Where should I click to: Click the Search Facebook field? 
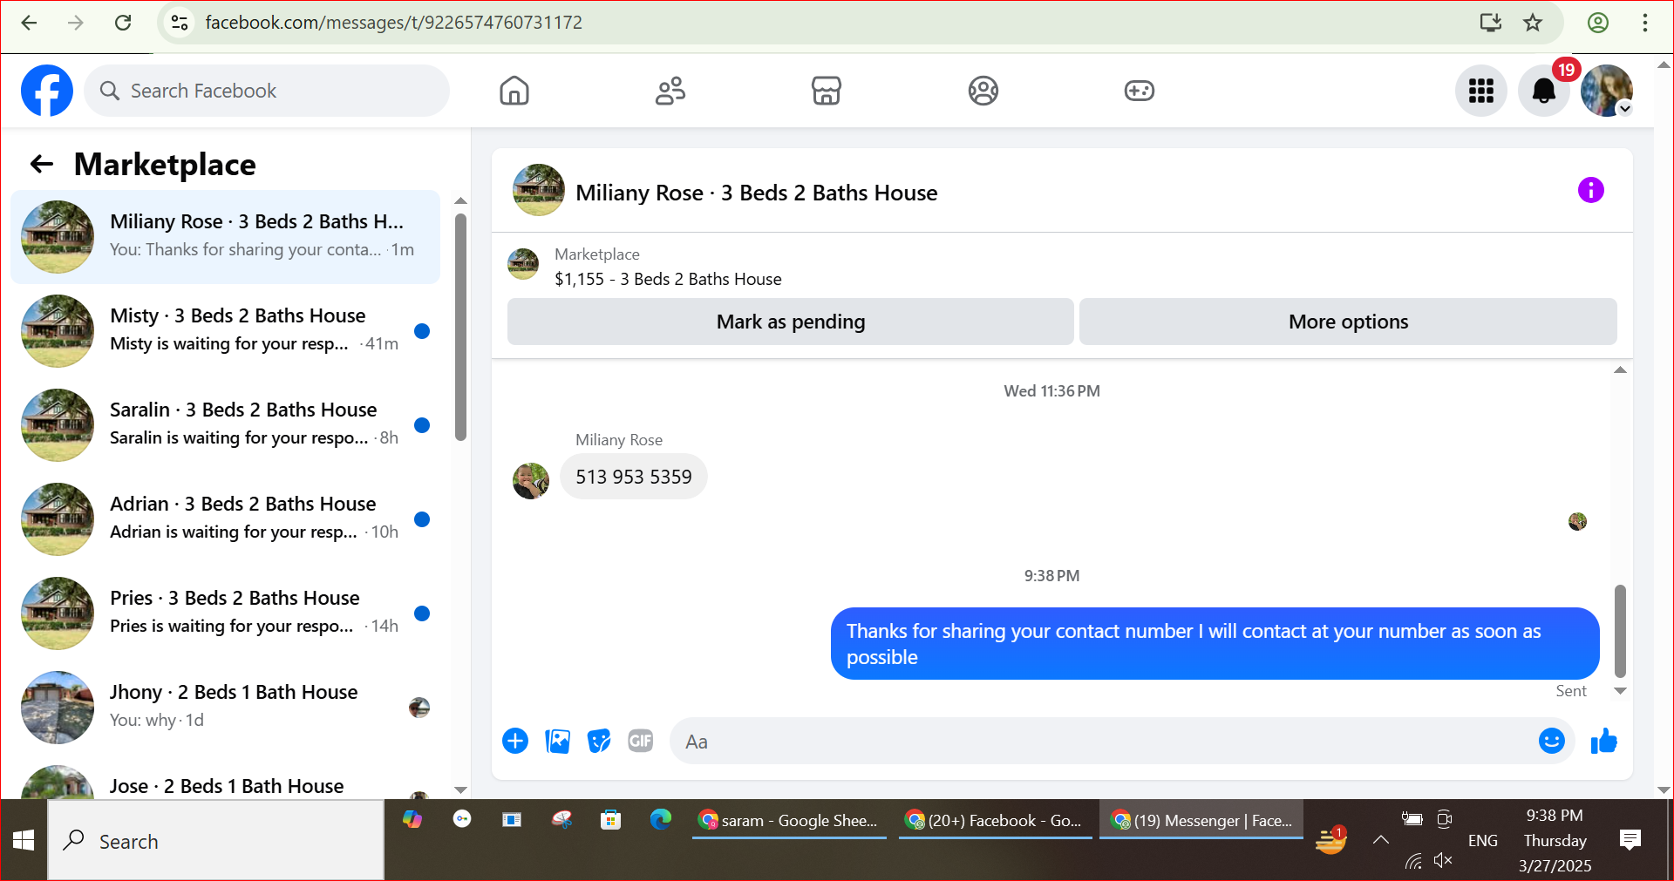267,91
